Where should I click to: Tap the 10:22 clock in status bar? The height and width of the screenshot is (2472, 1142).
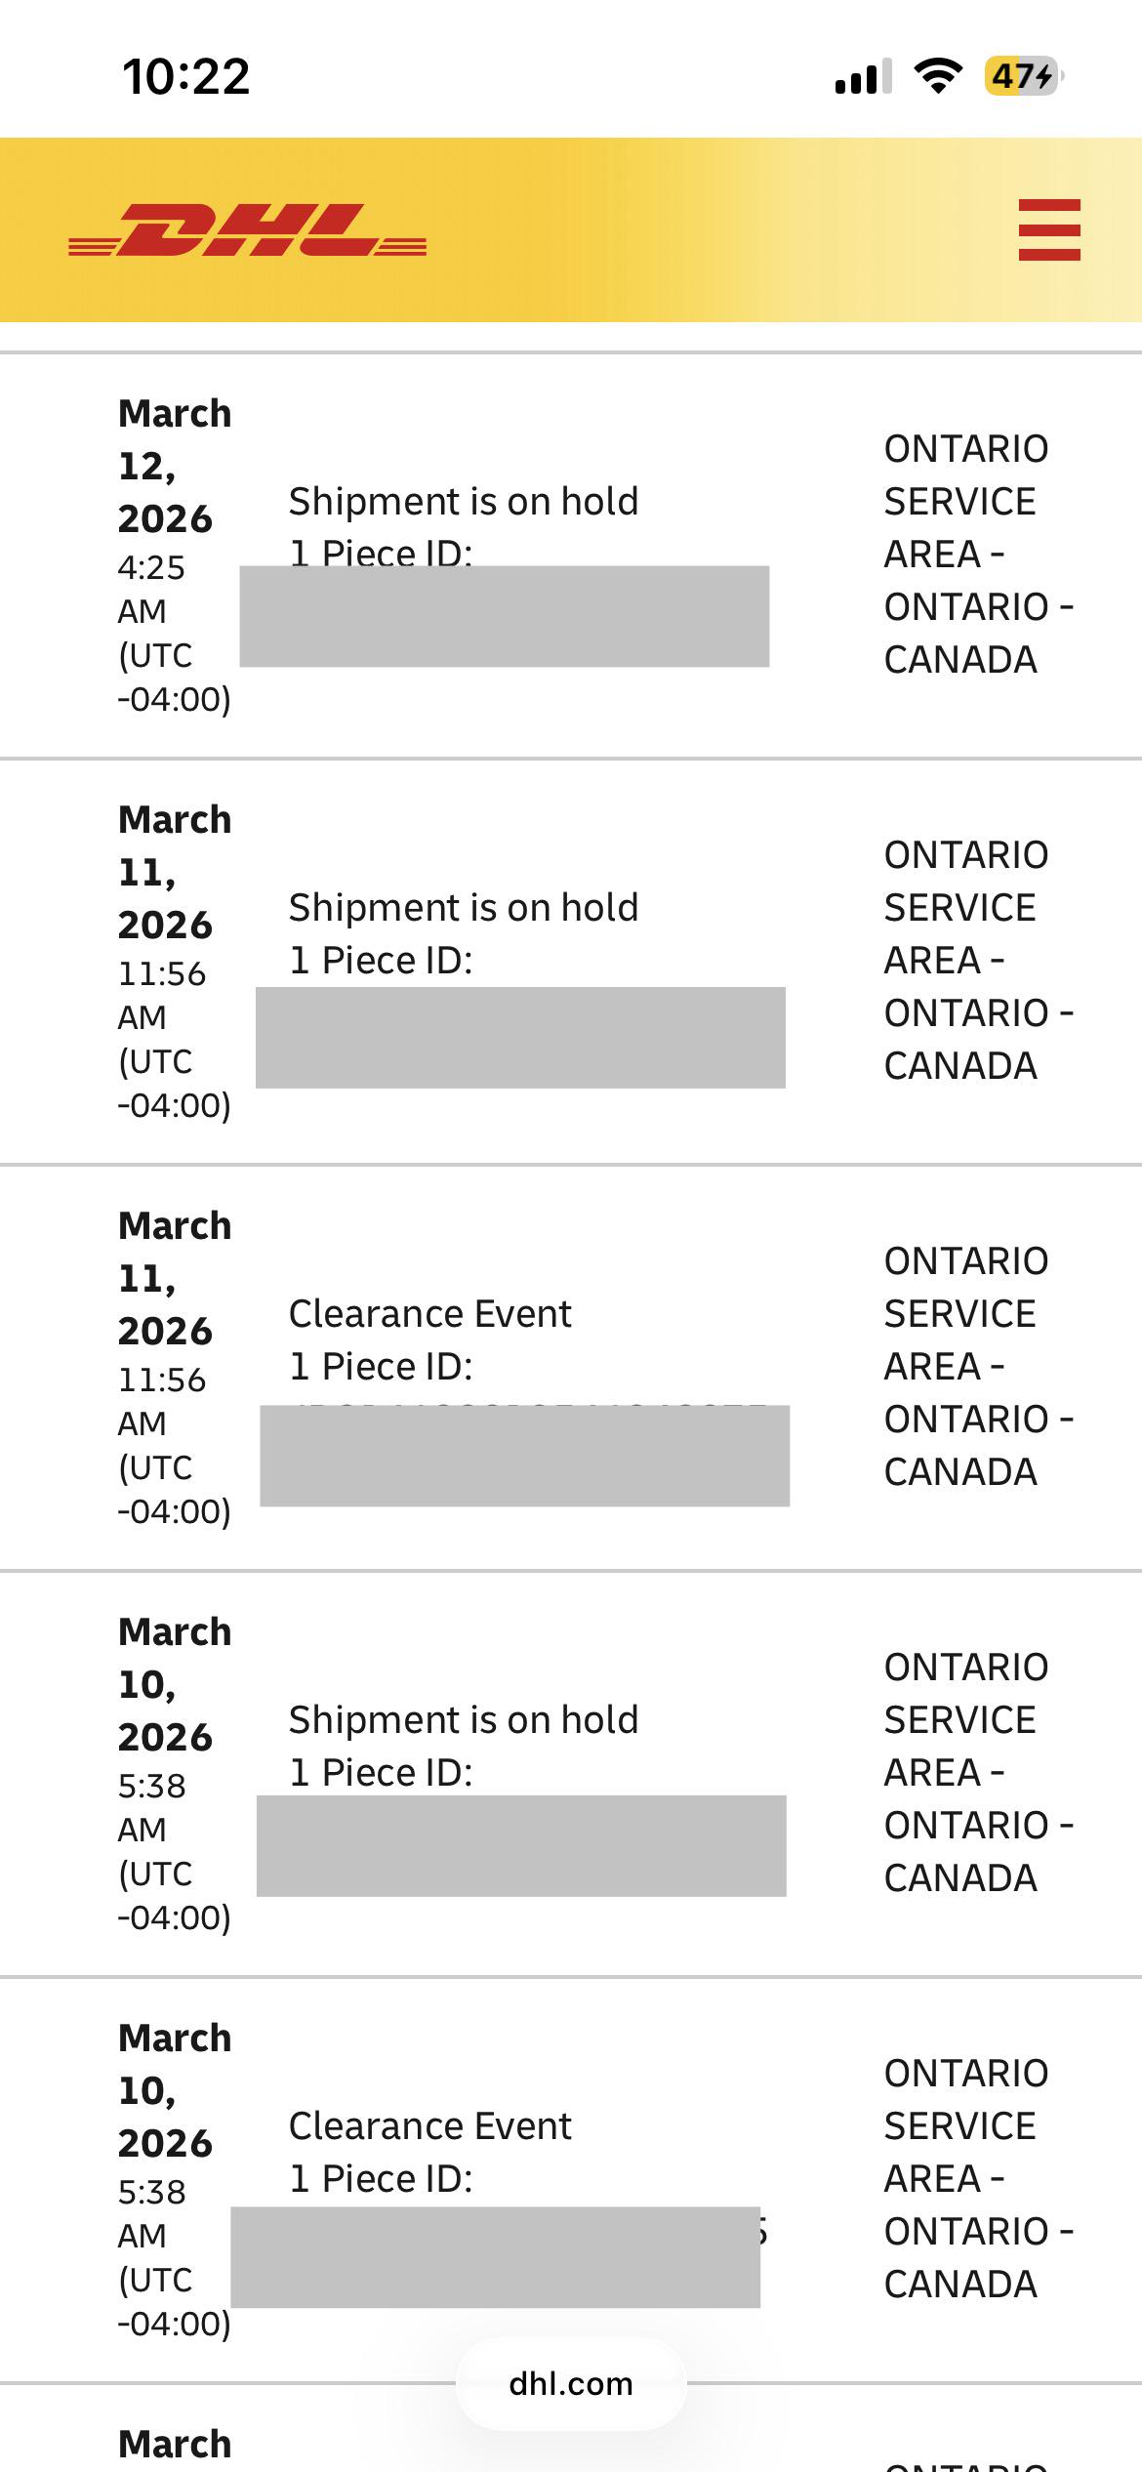point(185,76)
